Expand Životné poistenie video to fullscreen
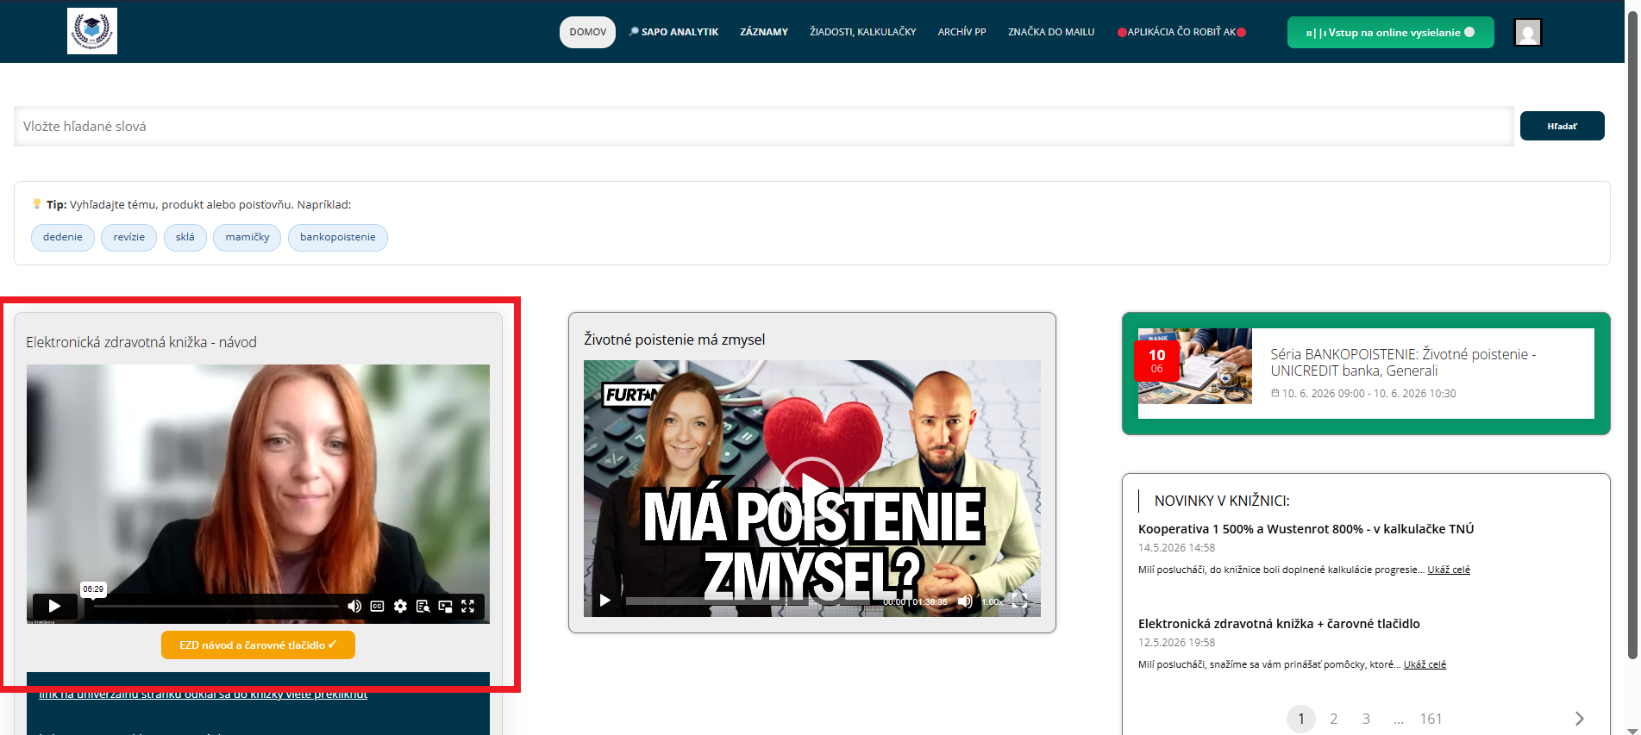 [x=1020, y=601]
